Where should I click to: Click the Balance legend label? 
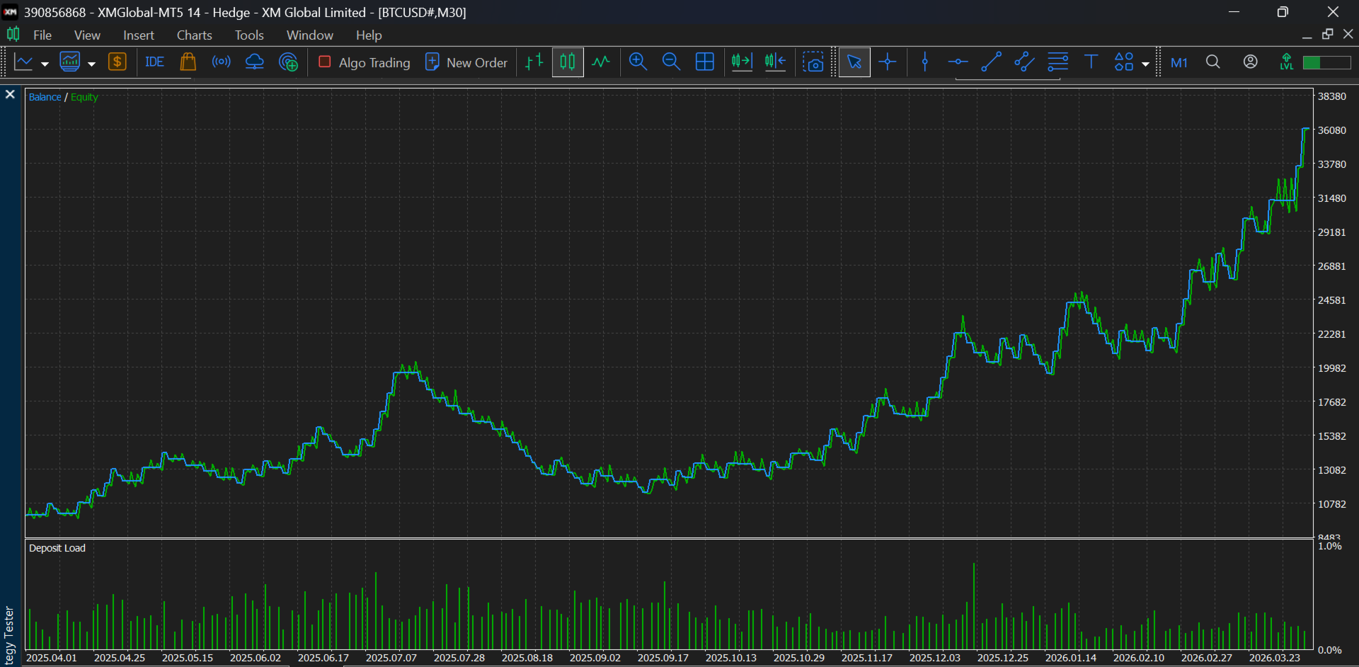(45, 97)
